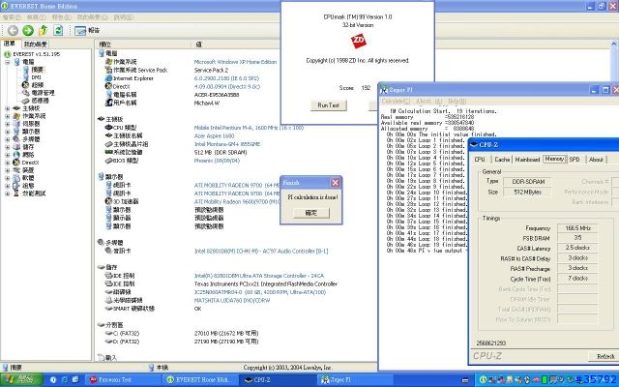Click the Frequency field 166.5 MHz in CPU-Z

click(x=577, y=228)
